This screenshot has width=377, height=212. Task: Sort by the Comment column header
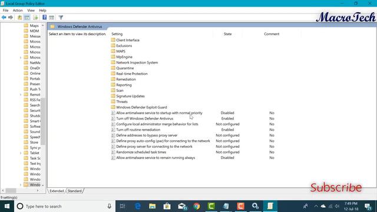[272, 34]
